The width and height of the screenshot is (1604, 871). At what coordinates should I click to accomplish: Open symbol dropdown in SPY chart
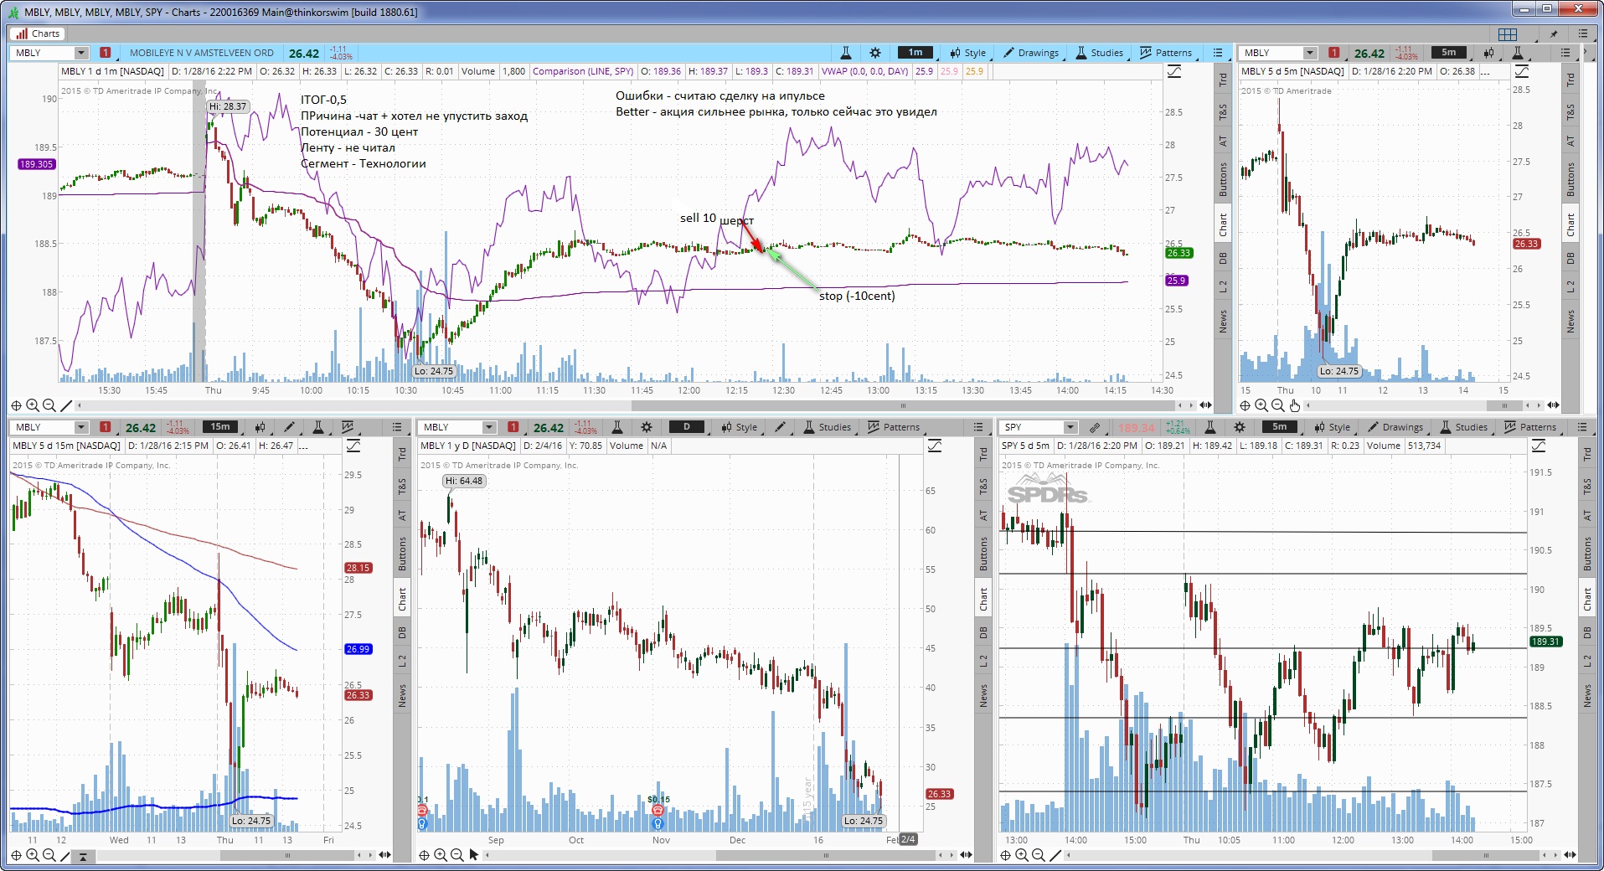click(x=1070, y=427)
